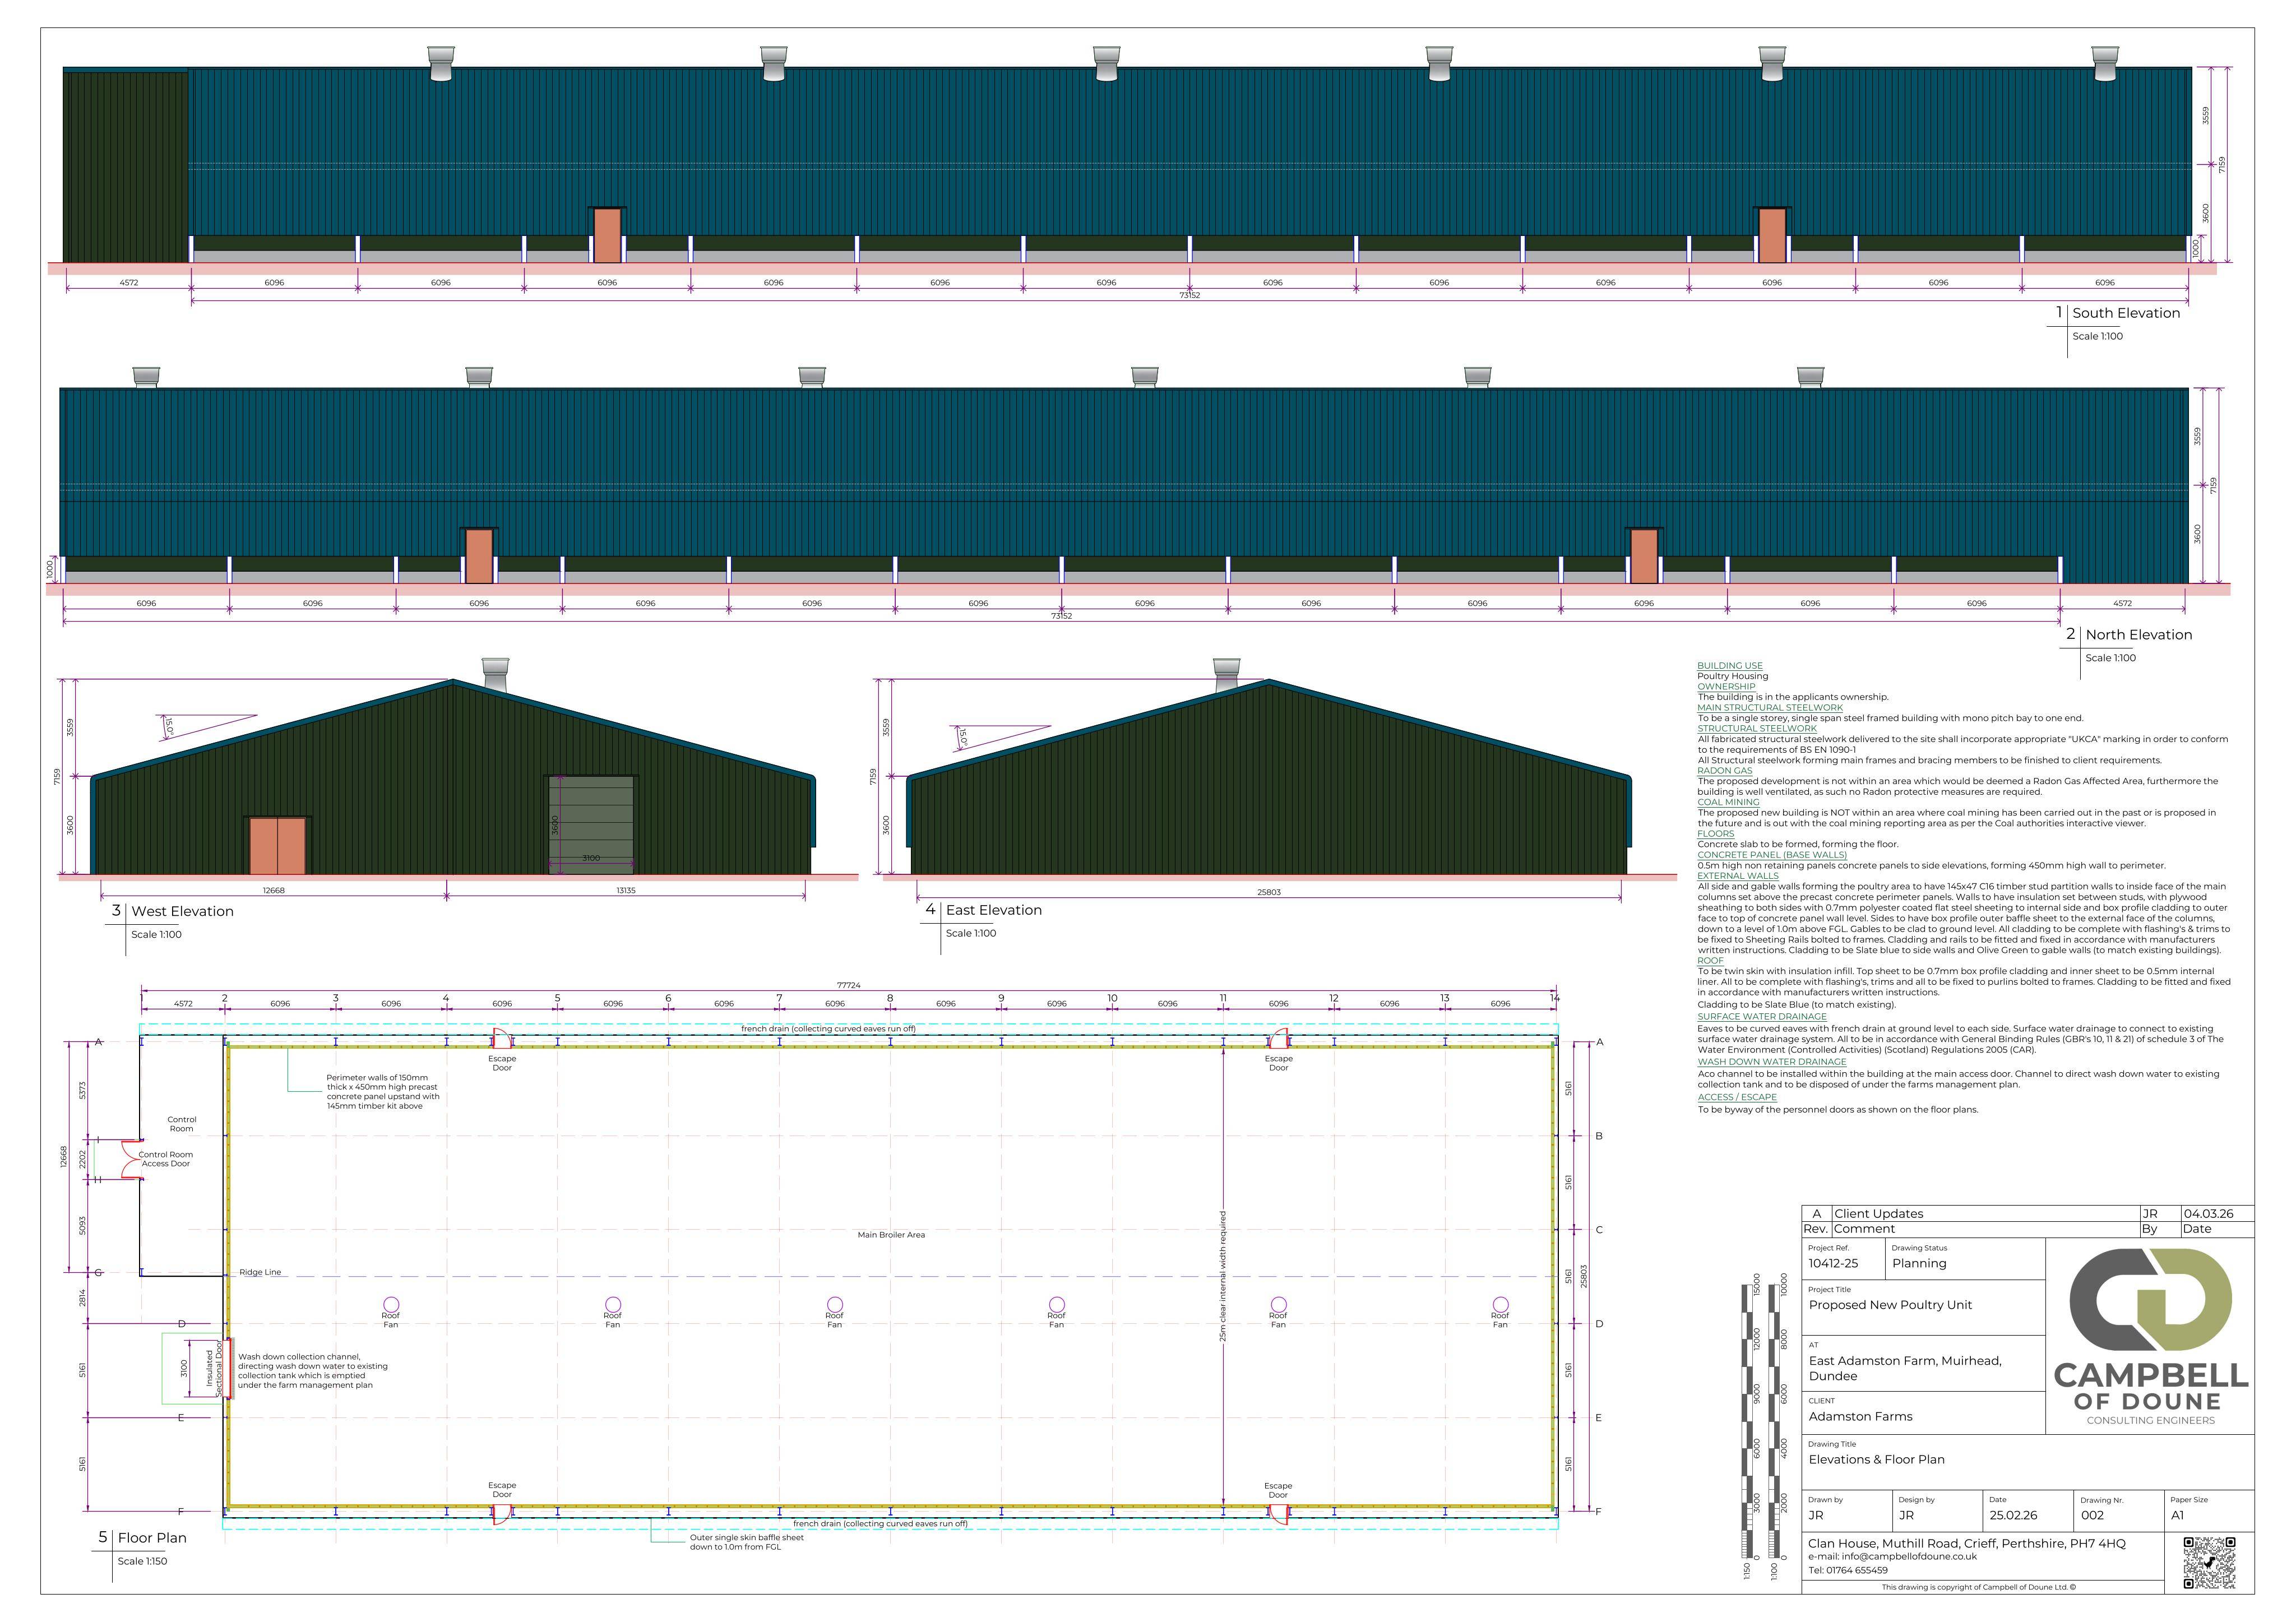The image size is (2296, 1622).
Task: Select the red Insulated Sectional Door marker in plan
Action: [x=229, y=1368]
